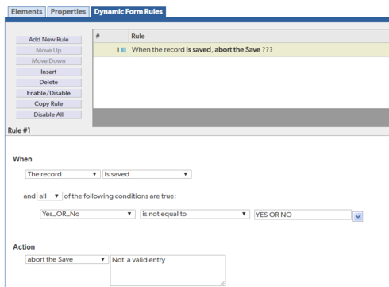Image resolution: width=389 pixels, height=287 pixels.
Task: Click the blue icon beside rule number 1
Action: 124,50
